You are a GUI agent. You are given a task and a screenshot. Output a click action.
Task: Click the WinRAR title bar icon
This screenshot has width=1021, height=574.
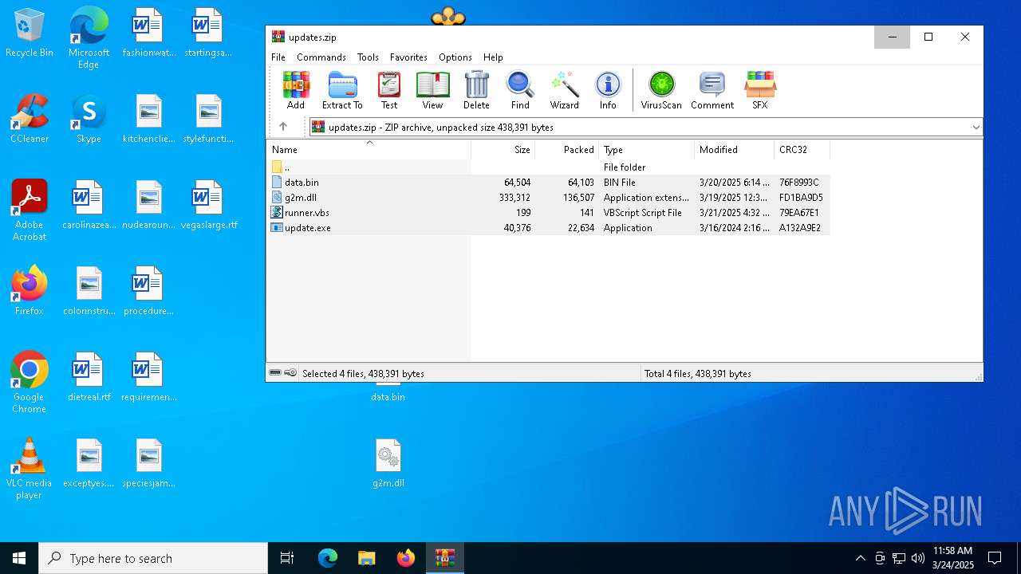(278, 37)
